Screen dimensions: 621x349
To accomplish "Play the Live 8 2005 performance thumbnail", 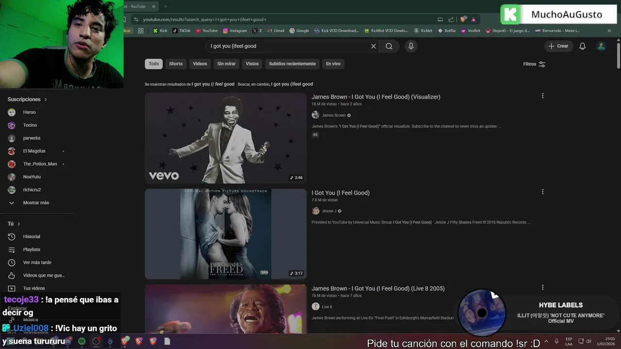I will pyautogui.click(x=226, y=309).
